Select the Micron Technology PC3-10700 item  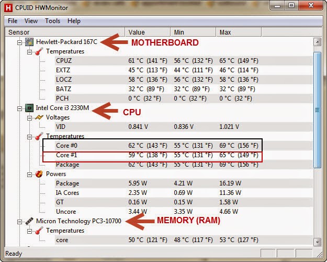(x=78, y=221)
